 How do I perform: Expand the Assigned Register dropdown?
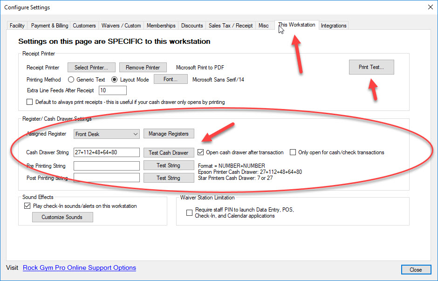[x=106, y=134]
